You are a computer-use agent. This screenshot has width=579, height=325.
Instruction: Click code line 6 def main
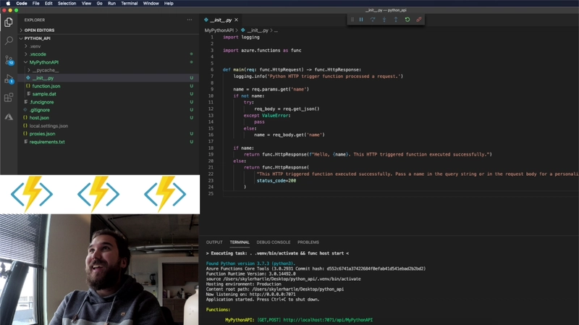click(x=292, y=69)
